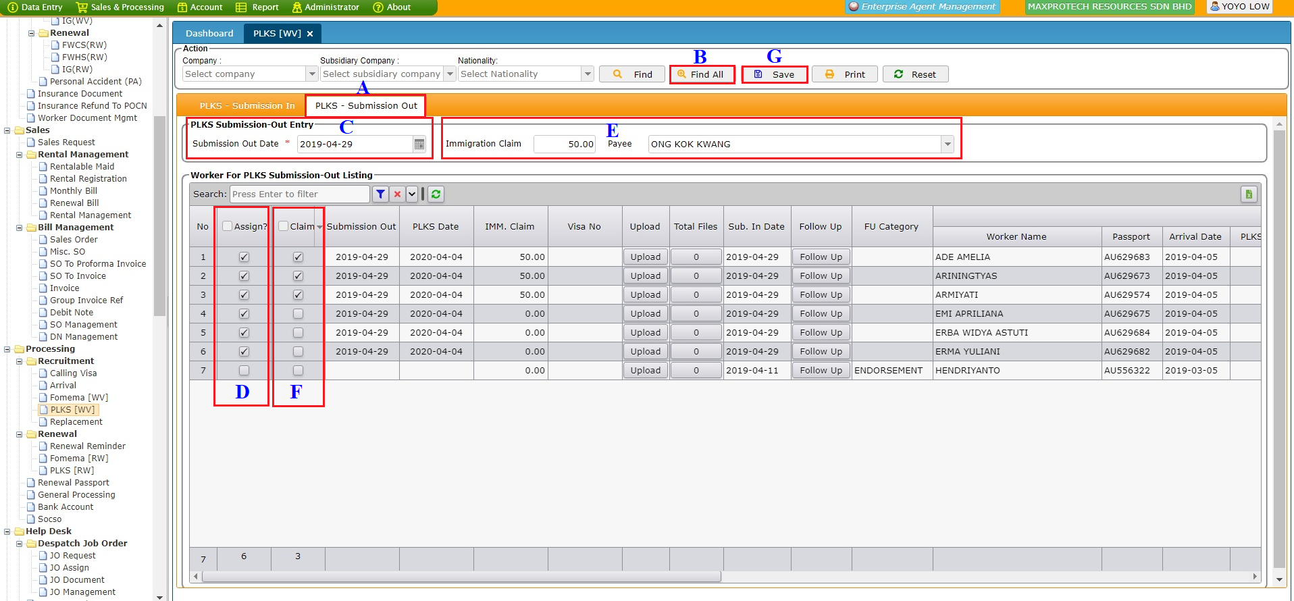1294x601 pixels.
Task: Clear the filter with the red X icon
Action: 397,194
